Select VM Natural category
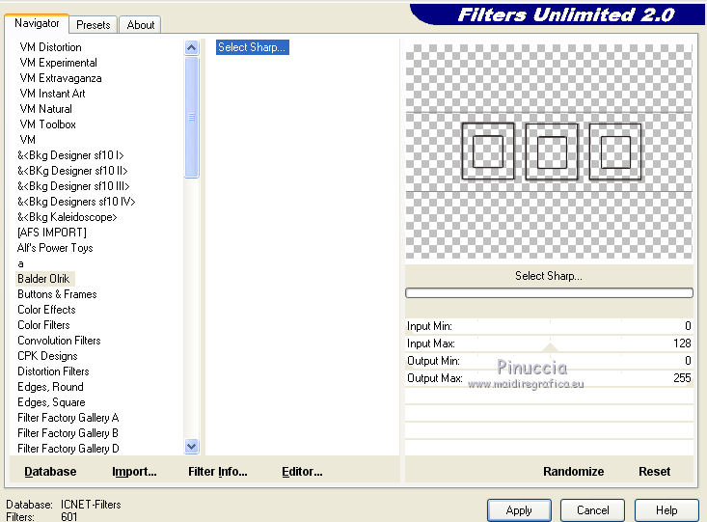Screen dimensions: 707x522 coord(45,109)
